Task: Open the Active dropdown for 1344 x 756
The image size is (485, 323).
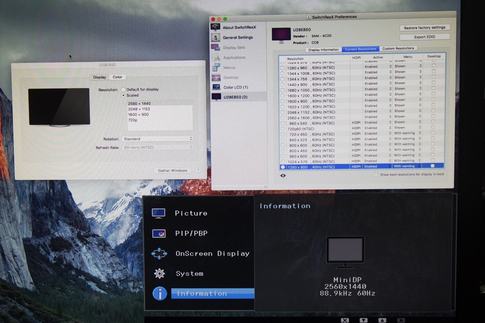Action: coord(377,78)
